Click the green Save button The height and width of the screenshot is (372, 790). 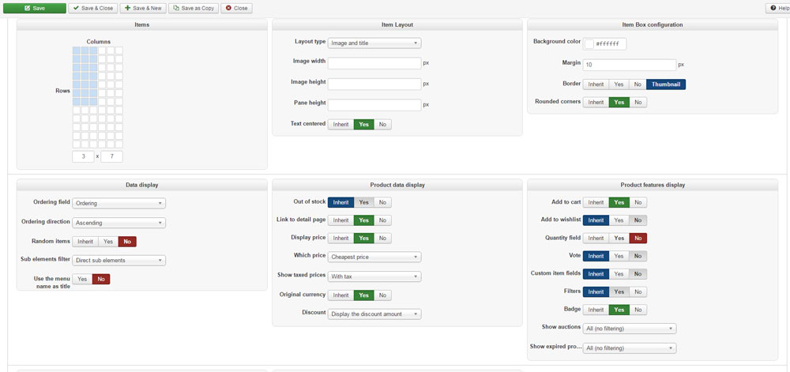pyautogui.click(x=34, y=8)
